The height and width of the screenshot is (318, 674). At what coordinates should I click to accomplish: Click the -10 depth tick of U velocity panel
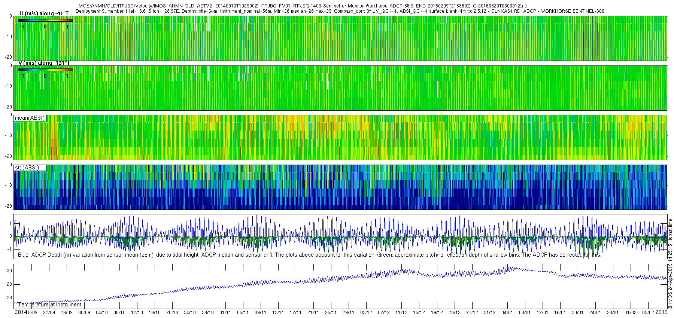point(8,37)
